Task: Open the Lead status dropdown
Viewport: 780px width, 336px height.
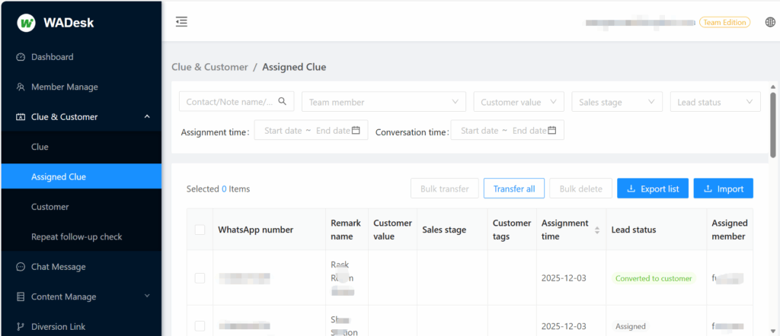Action: 714,102
